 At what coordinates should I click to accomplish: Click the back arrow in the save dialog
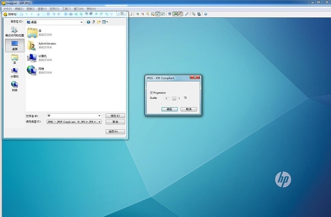tap(88, 22)
